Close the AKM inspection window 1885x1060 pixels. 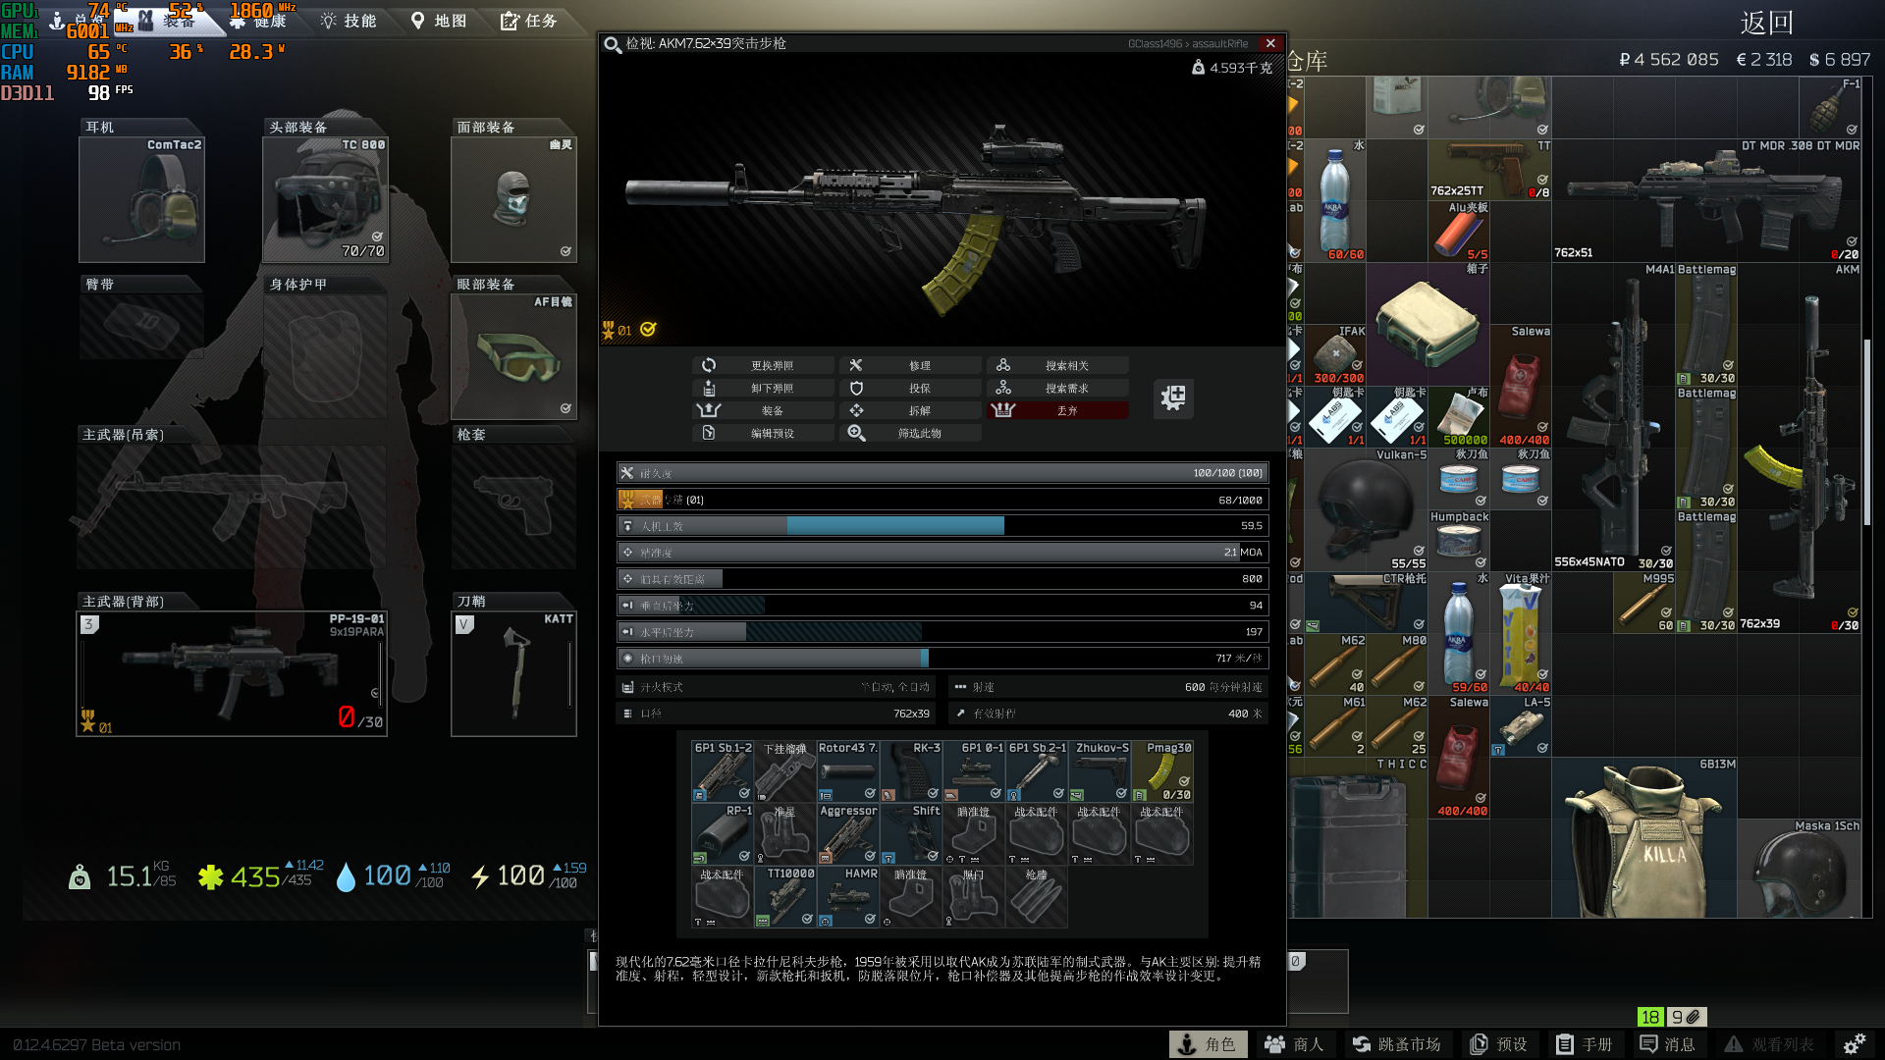[x=1270, y=43]
